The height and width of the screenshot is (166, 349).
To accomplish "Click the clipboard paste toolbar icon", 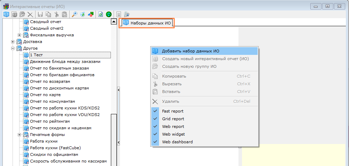I will pos(65,14).
